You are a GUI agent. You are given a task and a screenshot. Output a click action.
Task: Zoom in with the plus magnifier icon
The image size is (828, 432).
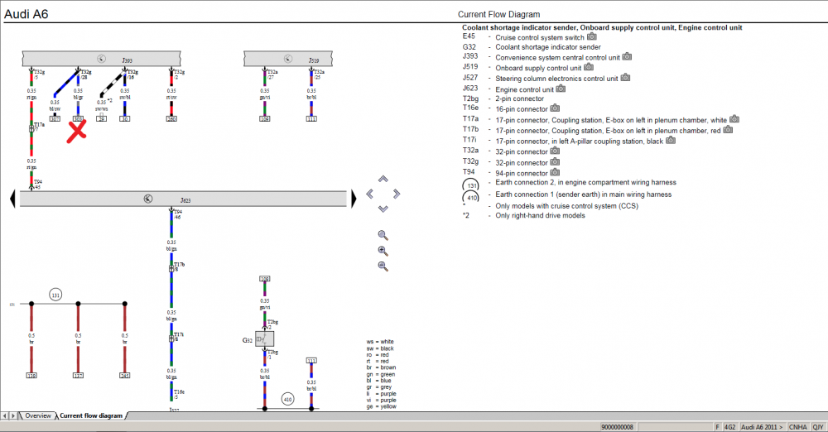383,251
